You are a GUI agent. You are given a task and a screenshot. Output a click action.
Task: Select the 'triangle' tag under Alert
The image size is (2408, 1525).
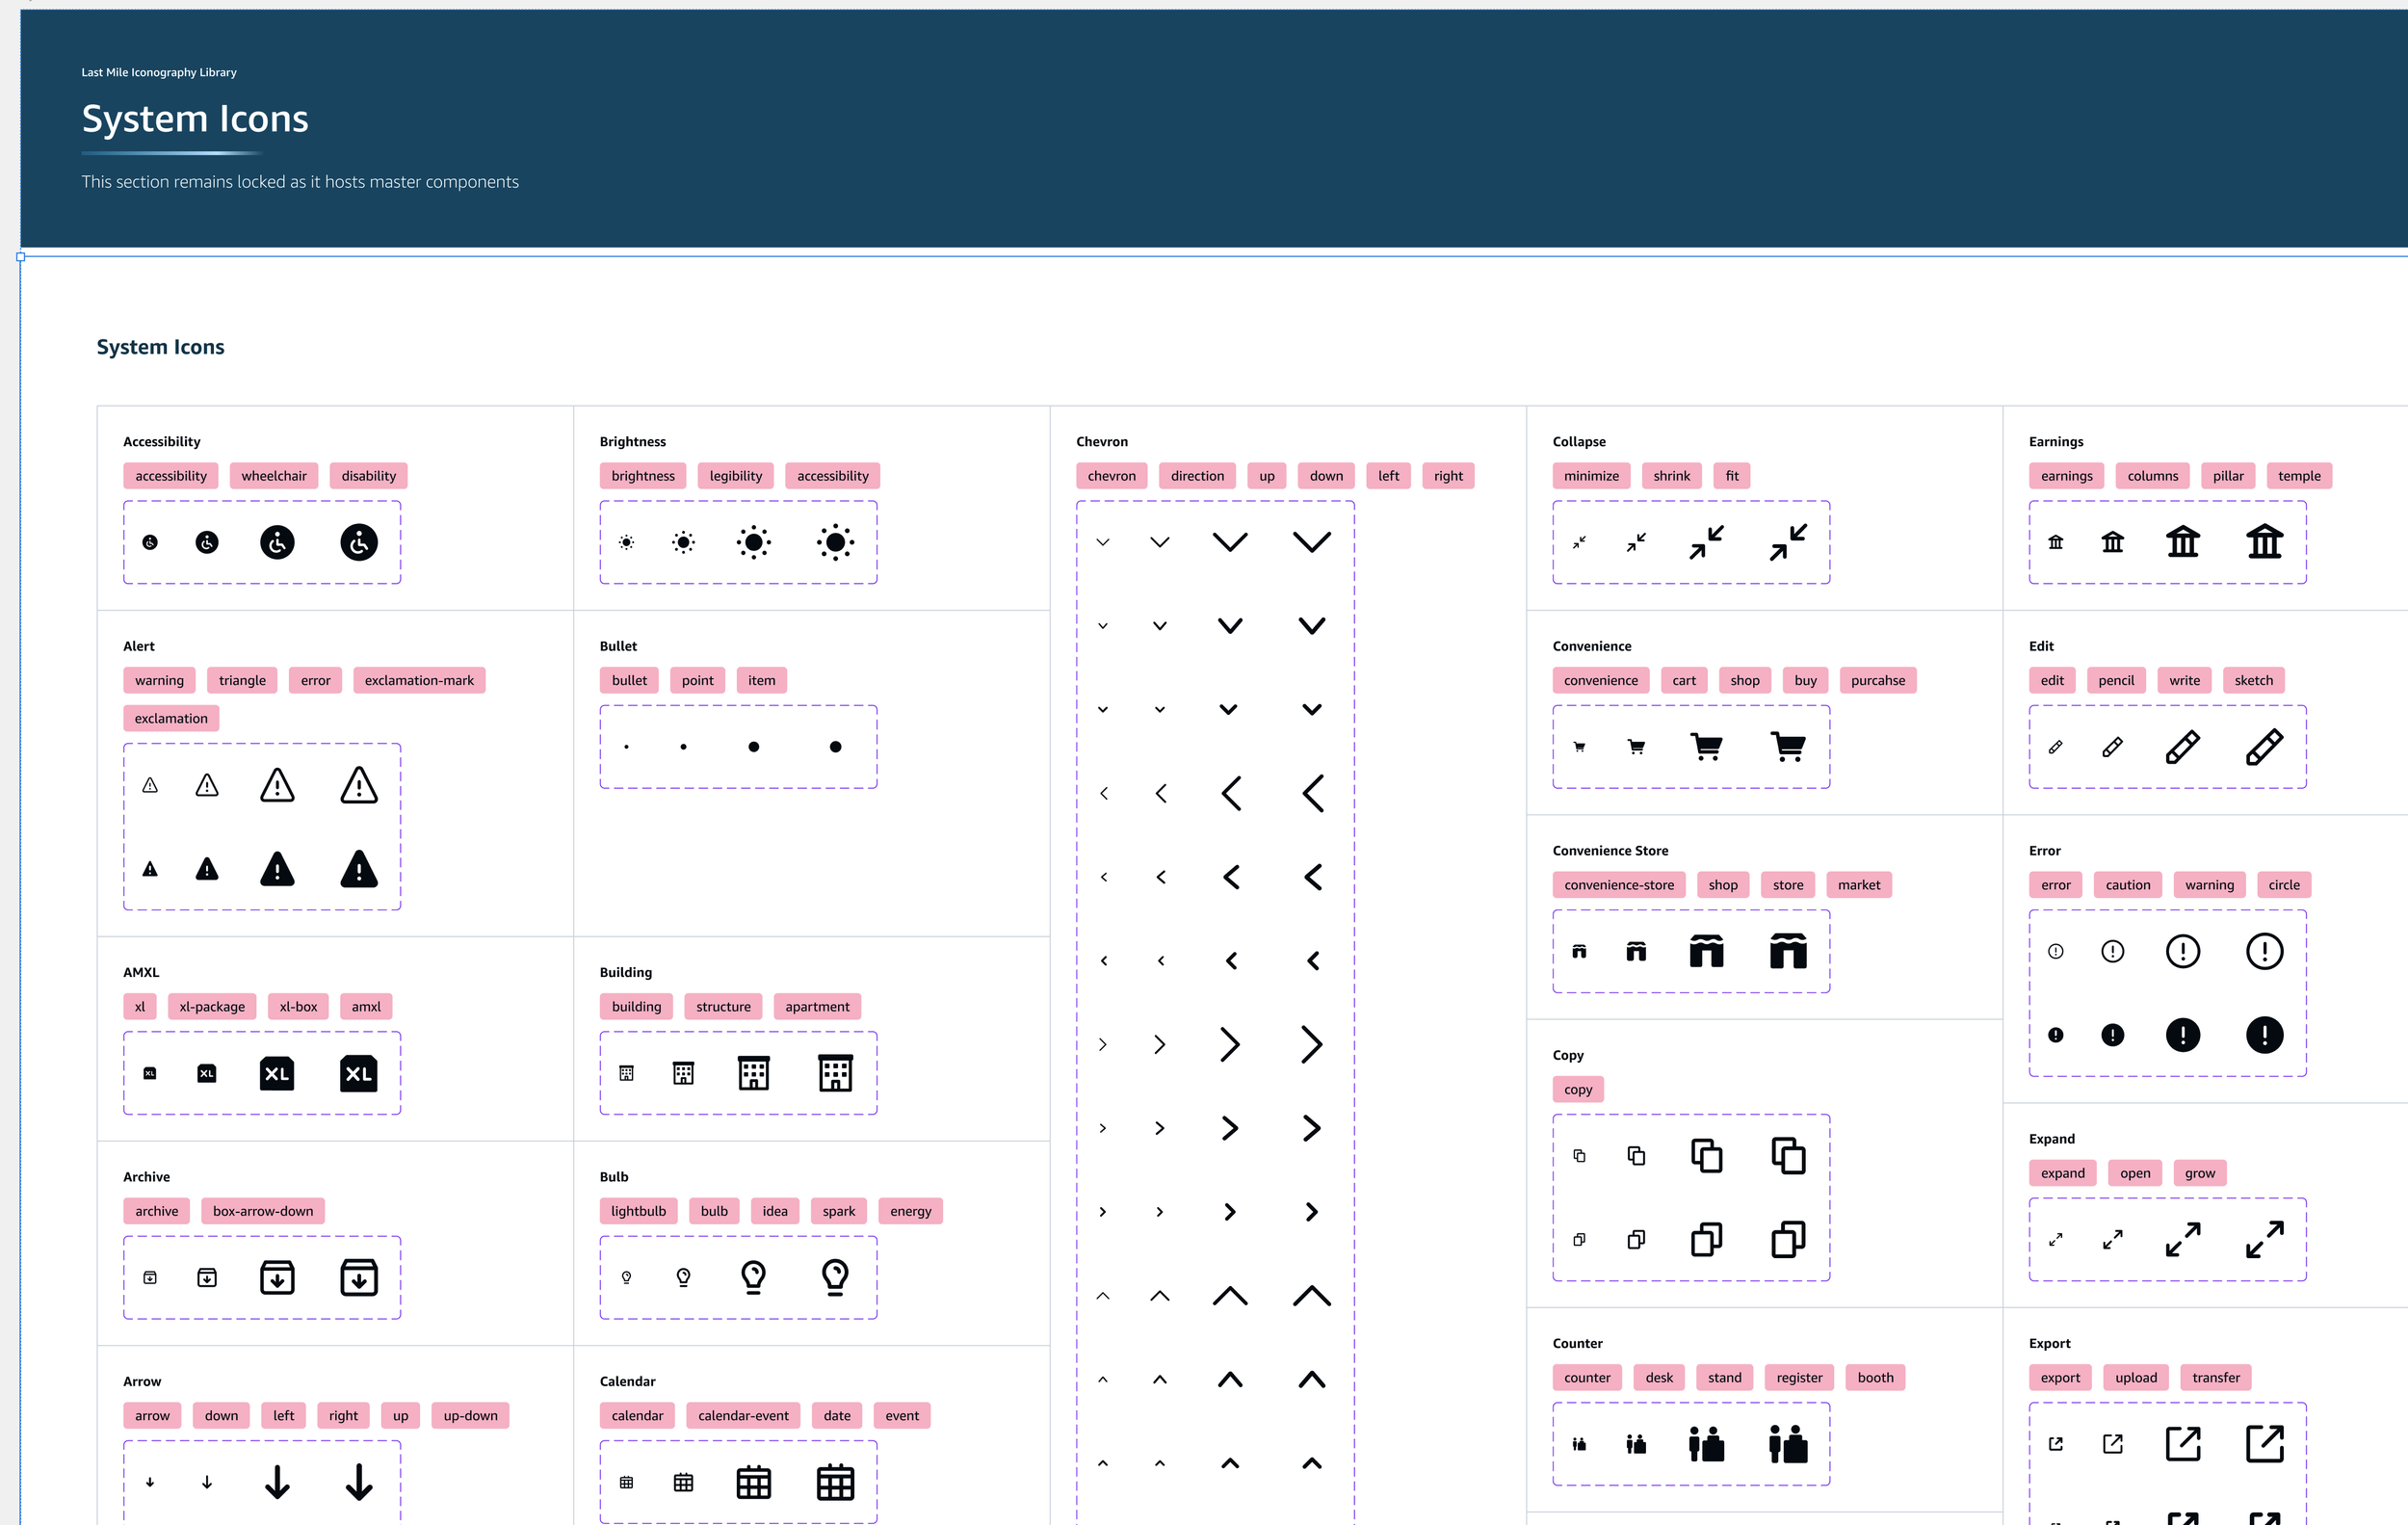[x=242, y=680]
